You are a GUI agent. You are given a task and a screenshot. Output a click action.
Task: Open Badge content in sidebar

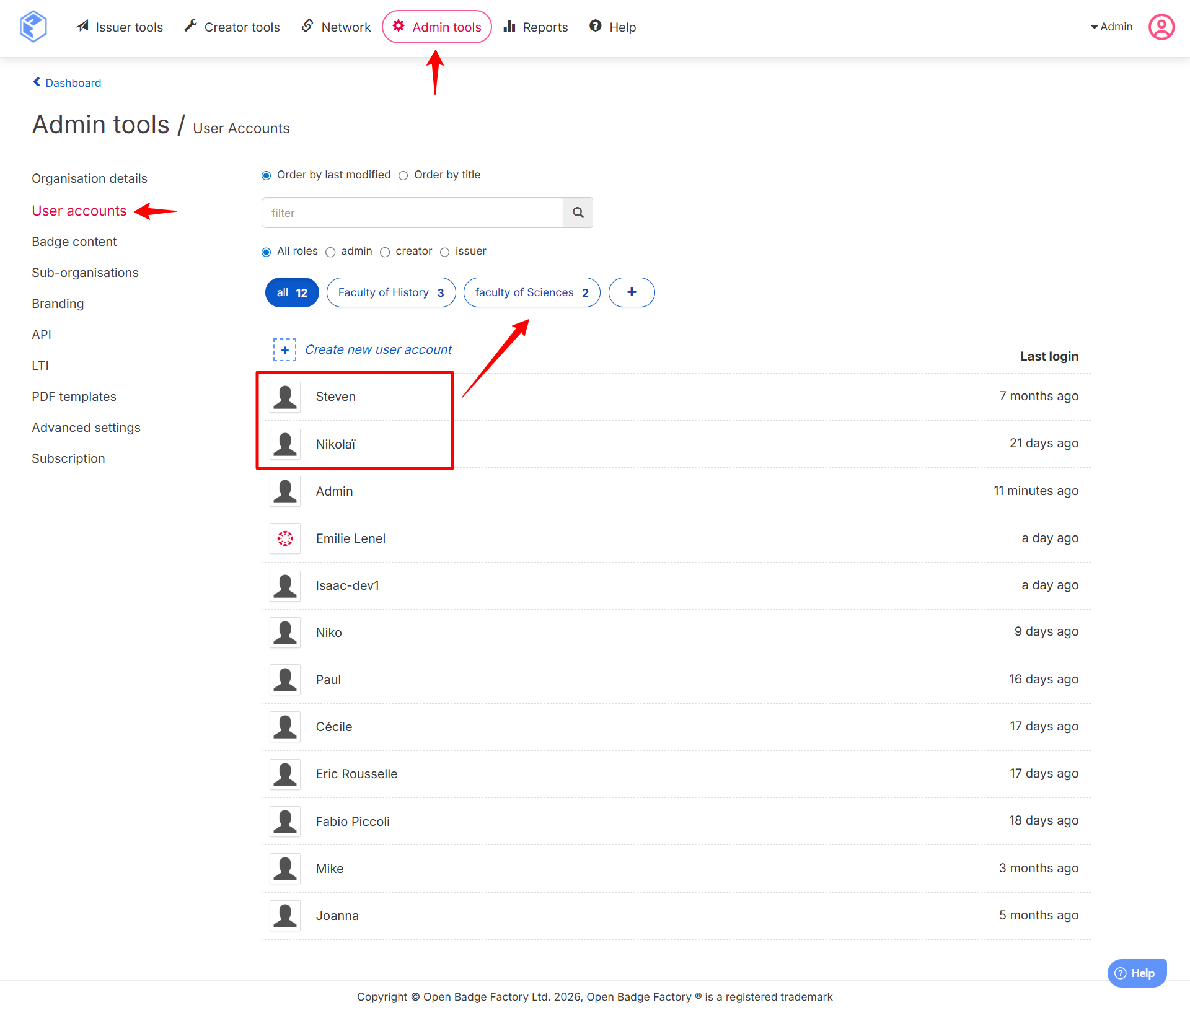(x=74, y=242)
